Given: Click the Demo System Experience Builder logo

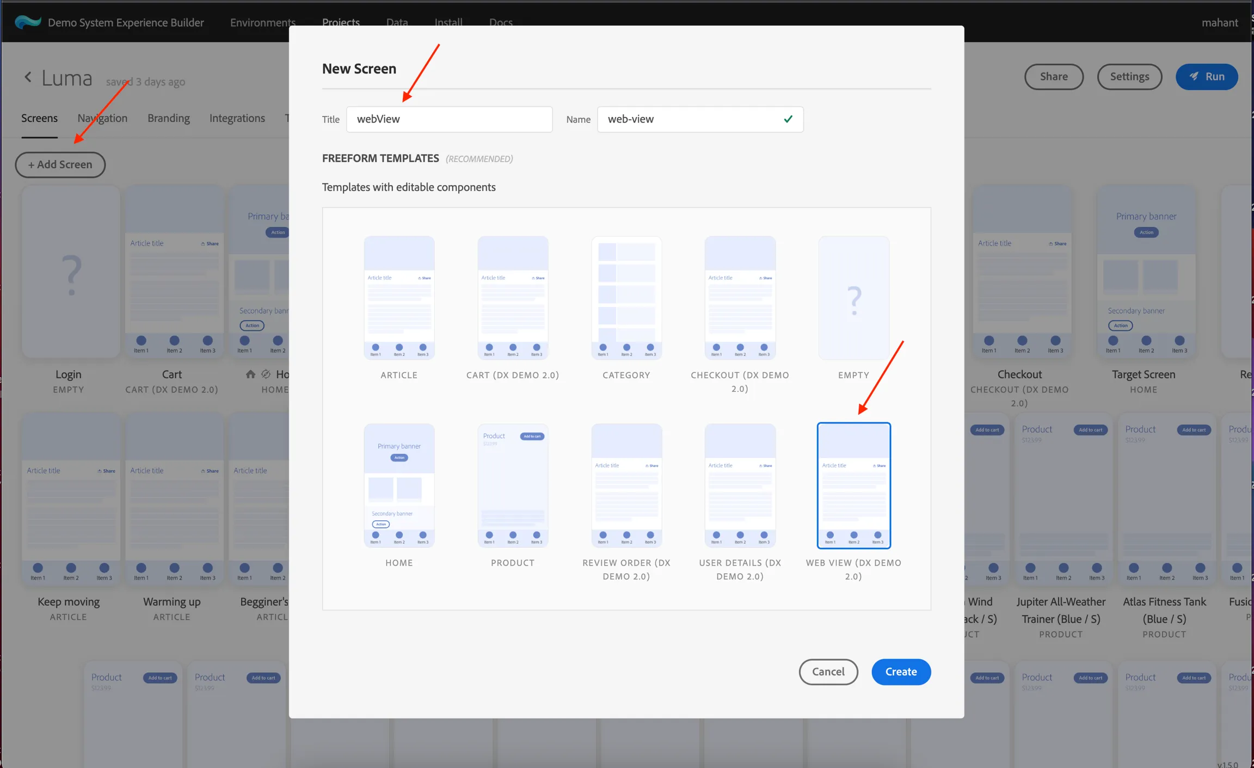Looking at the screenshot, I should point(28,22).
